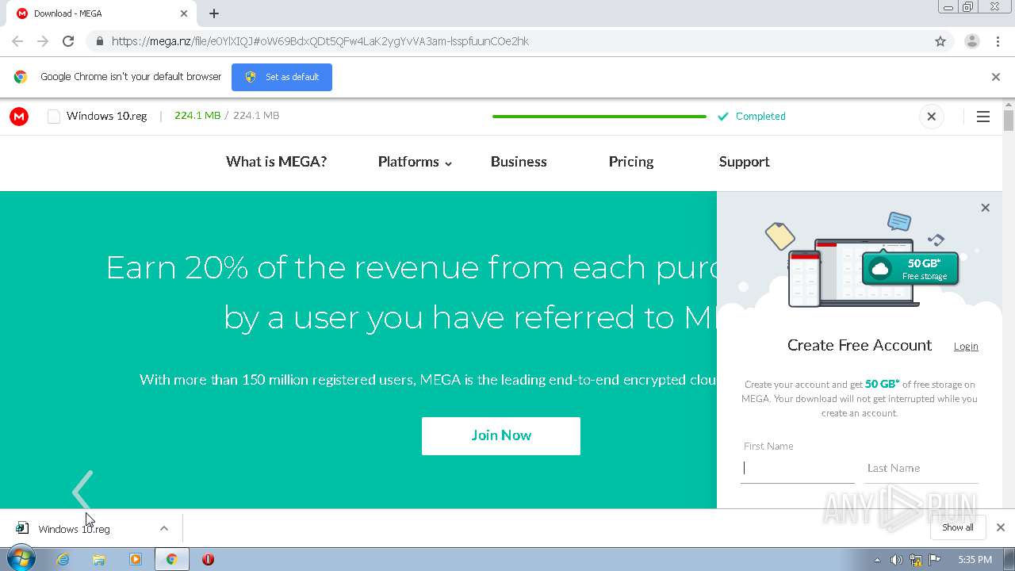Open the Action Center flag icon
The image size is (1015, 571).
click(935, 559)
